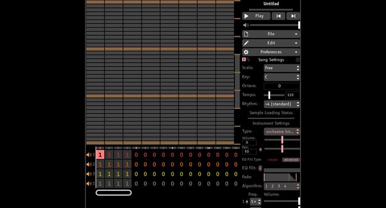Viewport: 386px width, 208px height.
Task: Adjust the operator 1 Volume slider
Action: click(282, 201)
